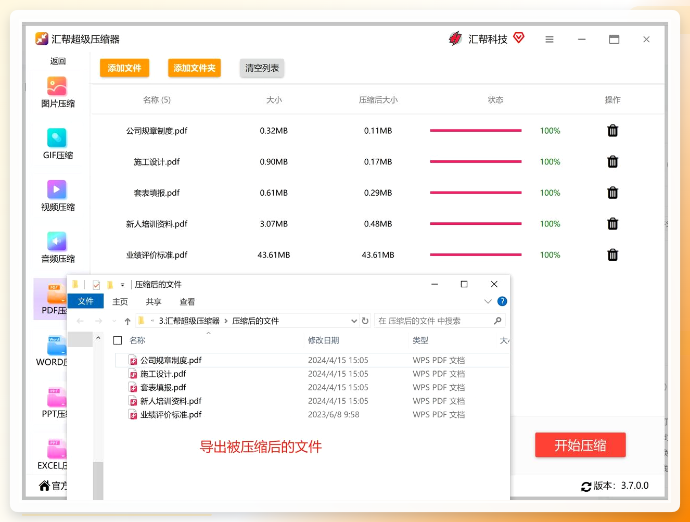
Task: Open the hamburger menu in title bar
Action: tap(550, 40)
